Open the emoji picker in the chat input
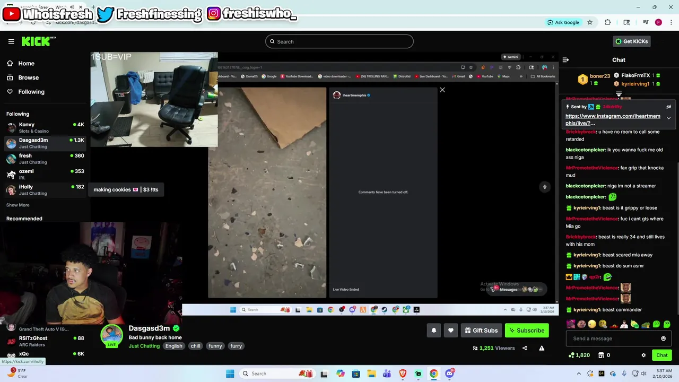The width and height of the screenshot is (679, 382). (x=663, y=338)
